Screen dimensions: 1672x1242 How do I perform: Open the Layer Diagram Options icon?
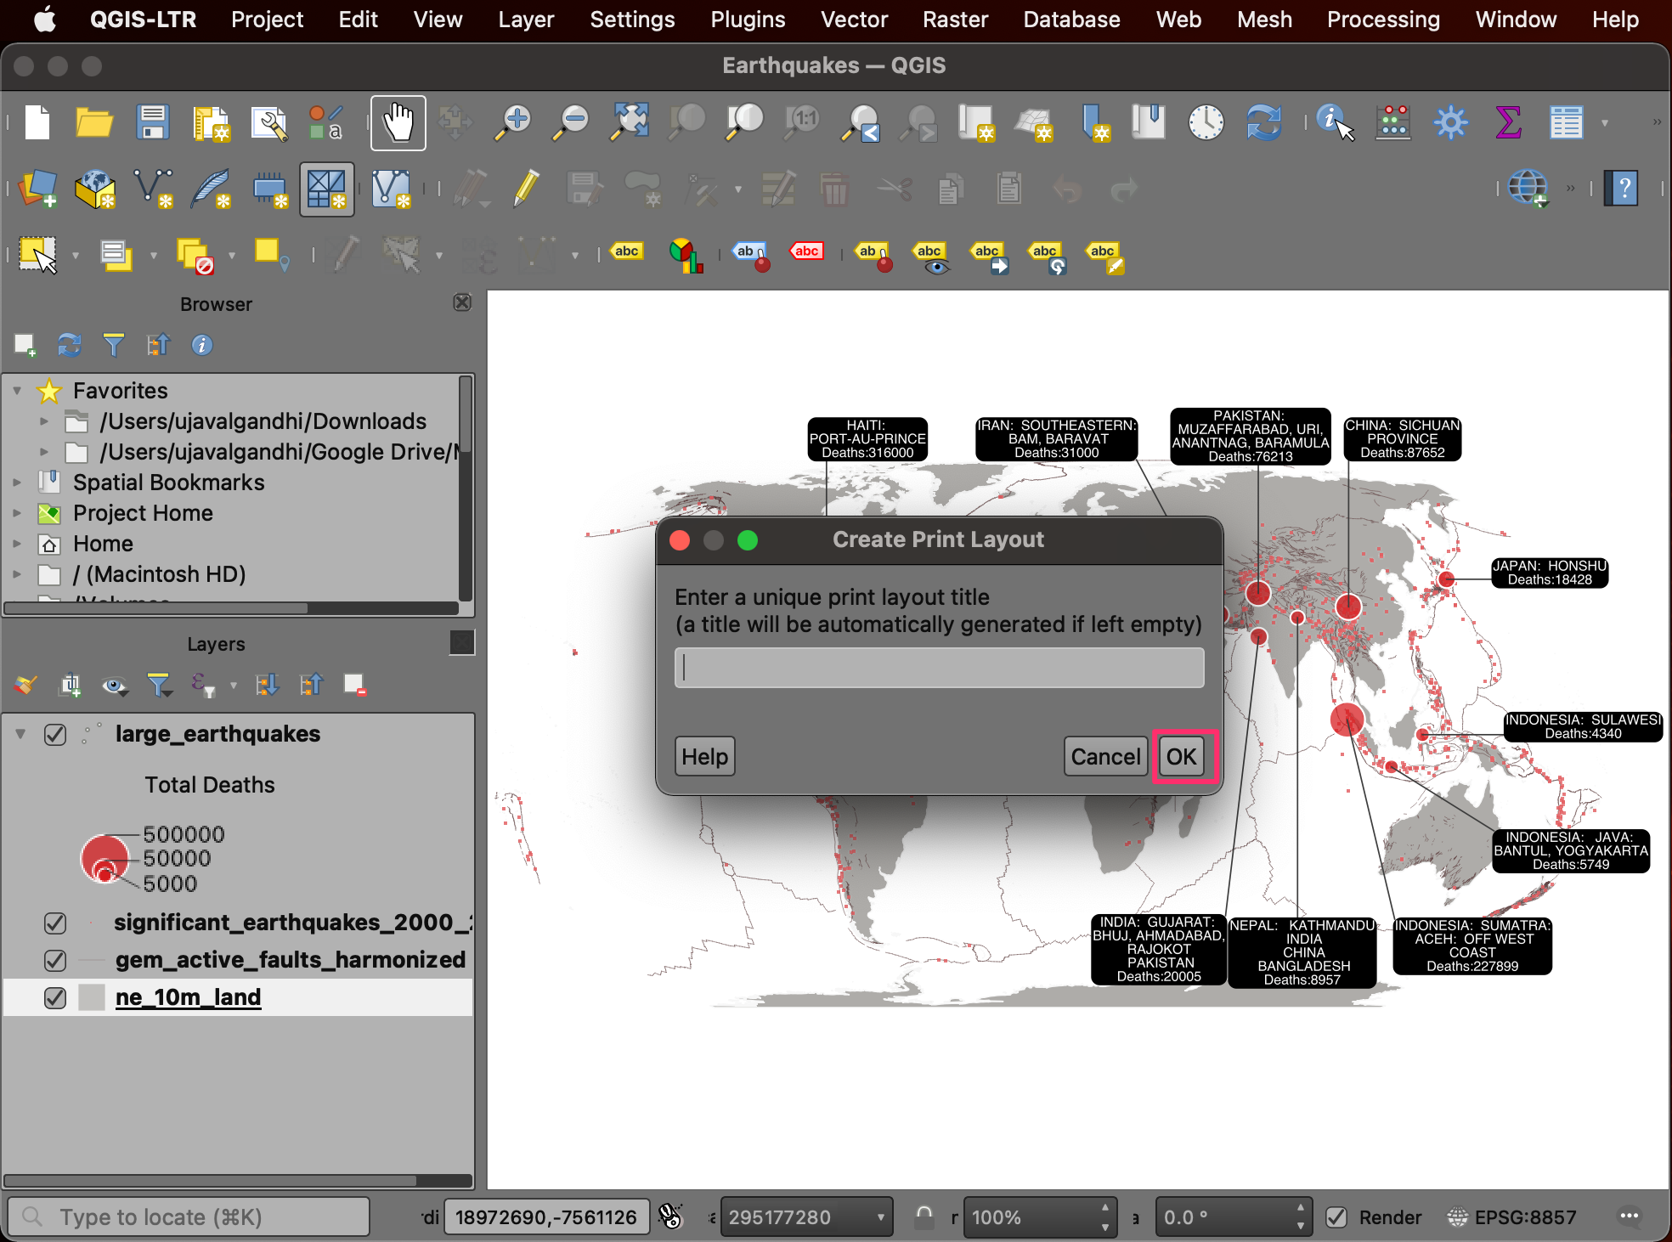point(685,254)
